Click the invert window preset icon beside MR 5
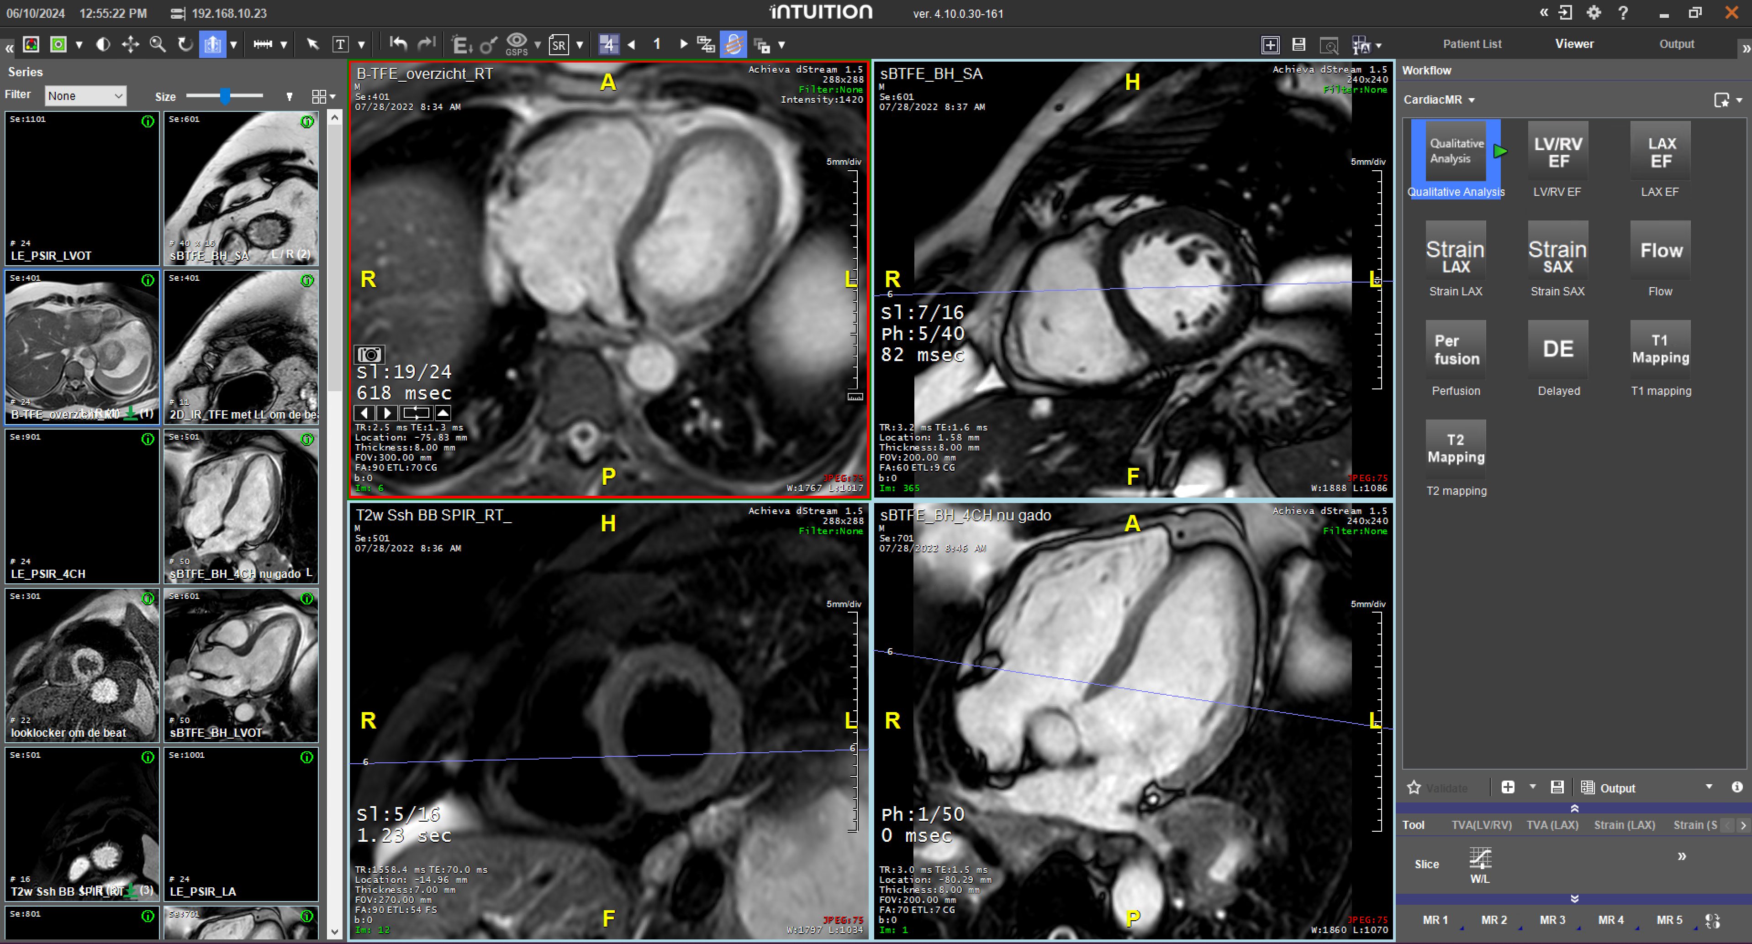This screenshot has height=944, width=1752. click(x=1713, y=920)
